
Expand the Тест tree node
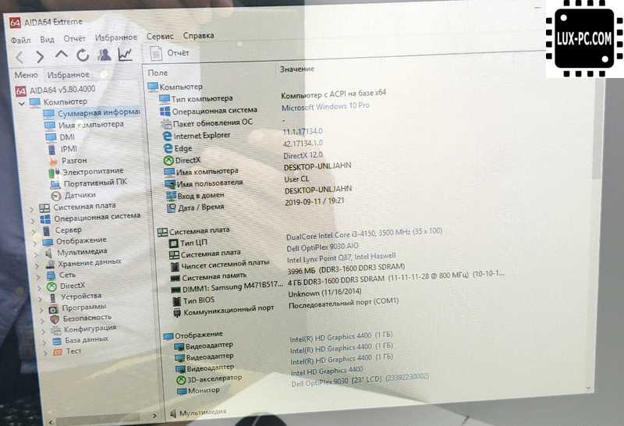tap(45, 352)
